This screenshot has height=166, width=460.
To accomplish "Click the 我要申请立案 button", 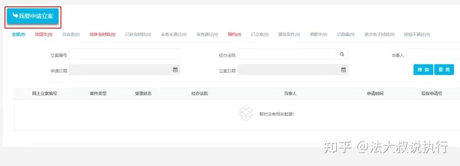I will coord(33,17).
